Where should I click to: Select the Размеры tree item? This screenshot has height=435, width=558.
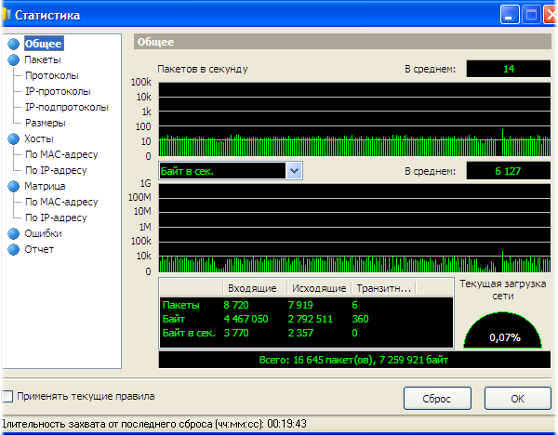(x=46, y=123)
